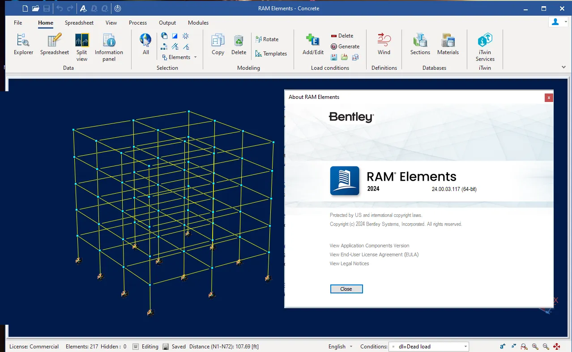
Task: Switch to the Home ribbon tab
Action: coord(46,23)
